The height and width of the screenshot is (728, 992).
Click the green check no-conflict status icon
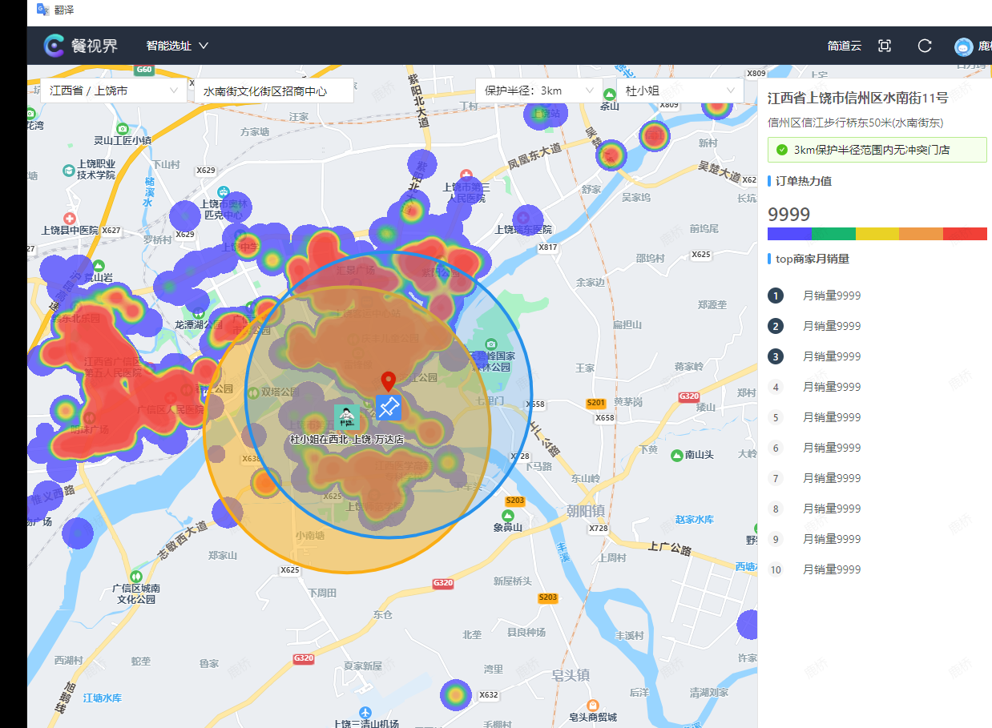782,150
